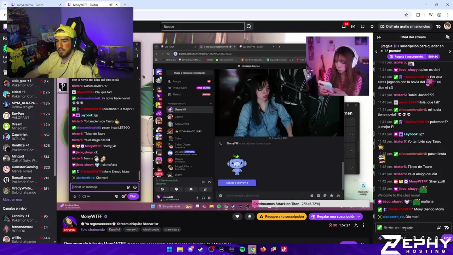Screen dimensions: 453x255
Task: Open SoyPan VALORANT channel in sidebar
Action: click(28, 115)
